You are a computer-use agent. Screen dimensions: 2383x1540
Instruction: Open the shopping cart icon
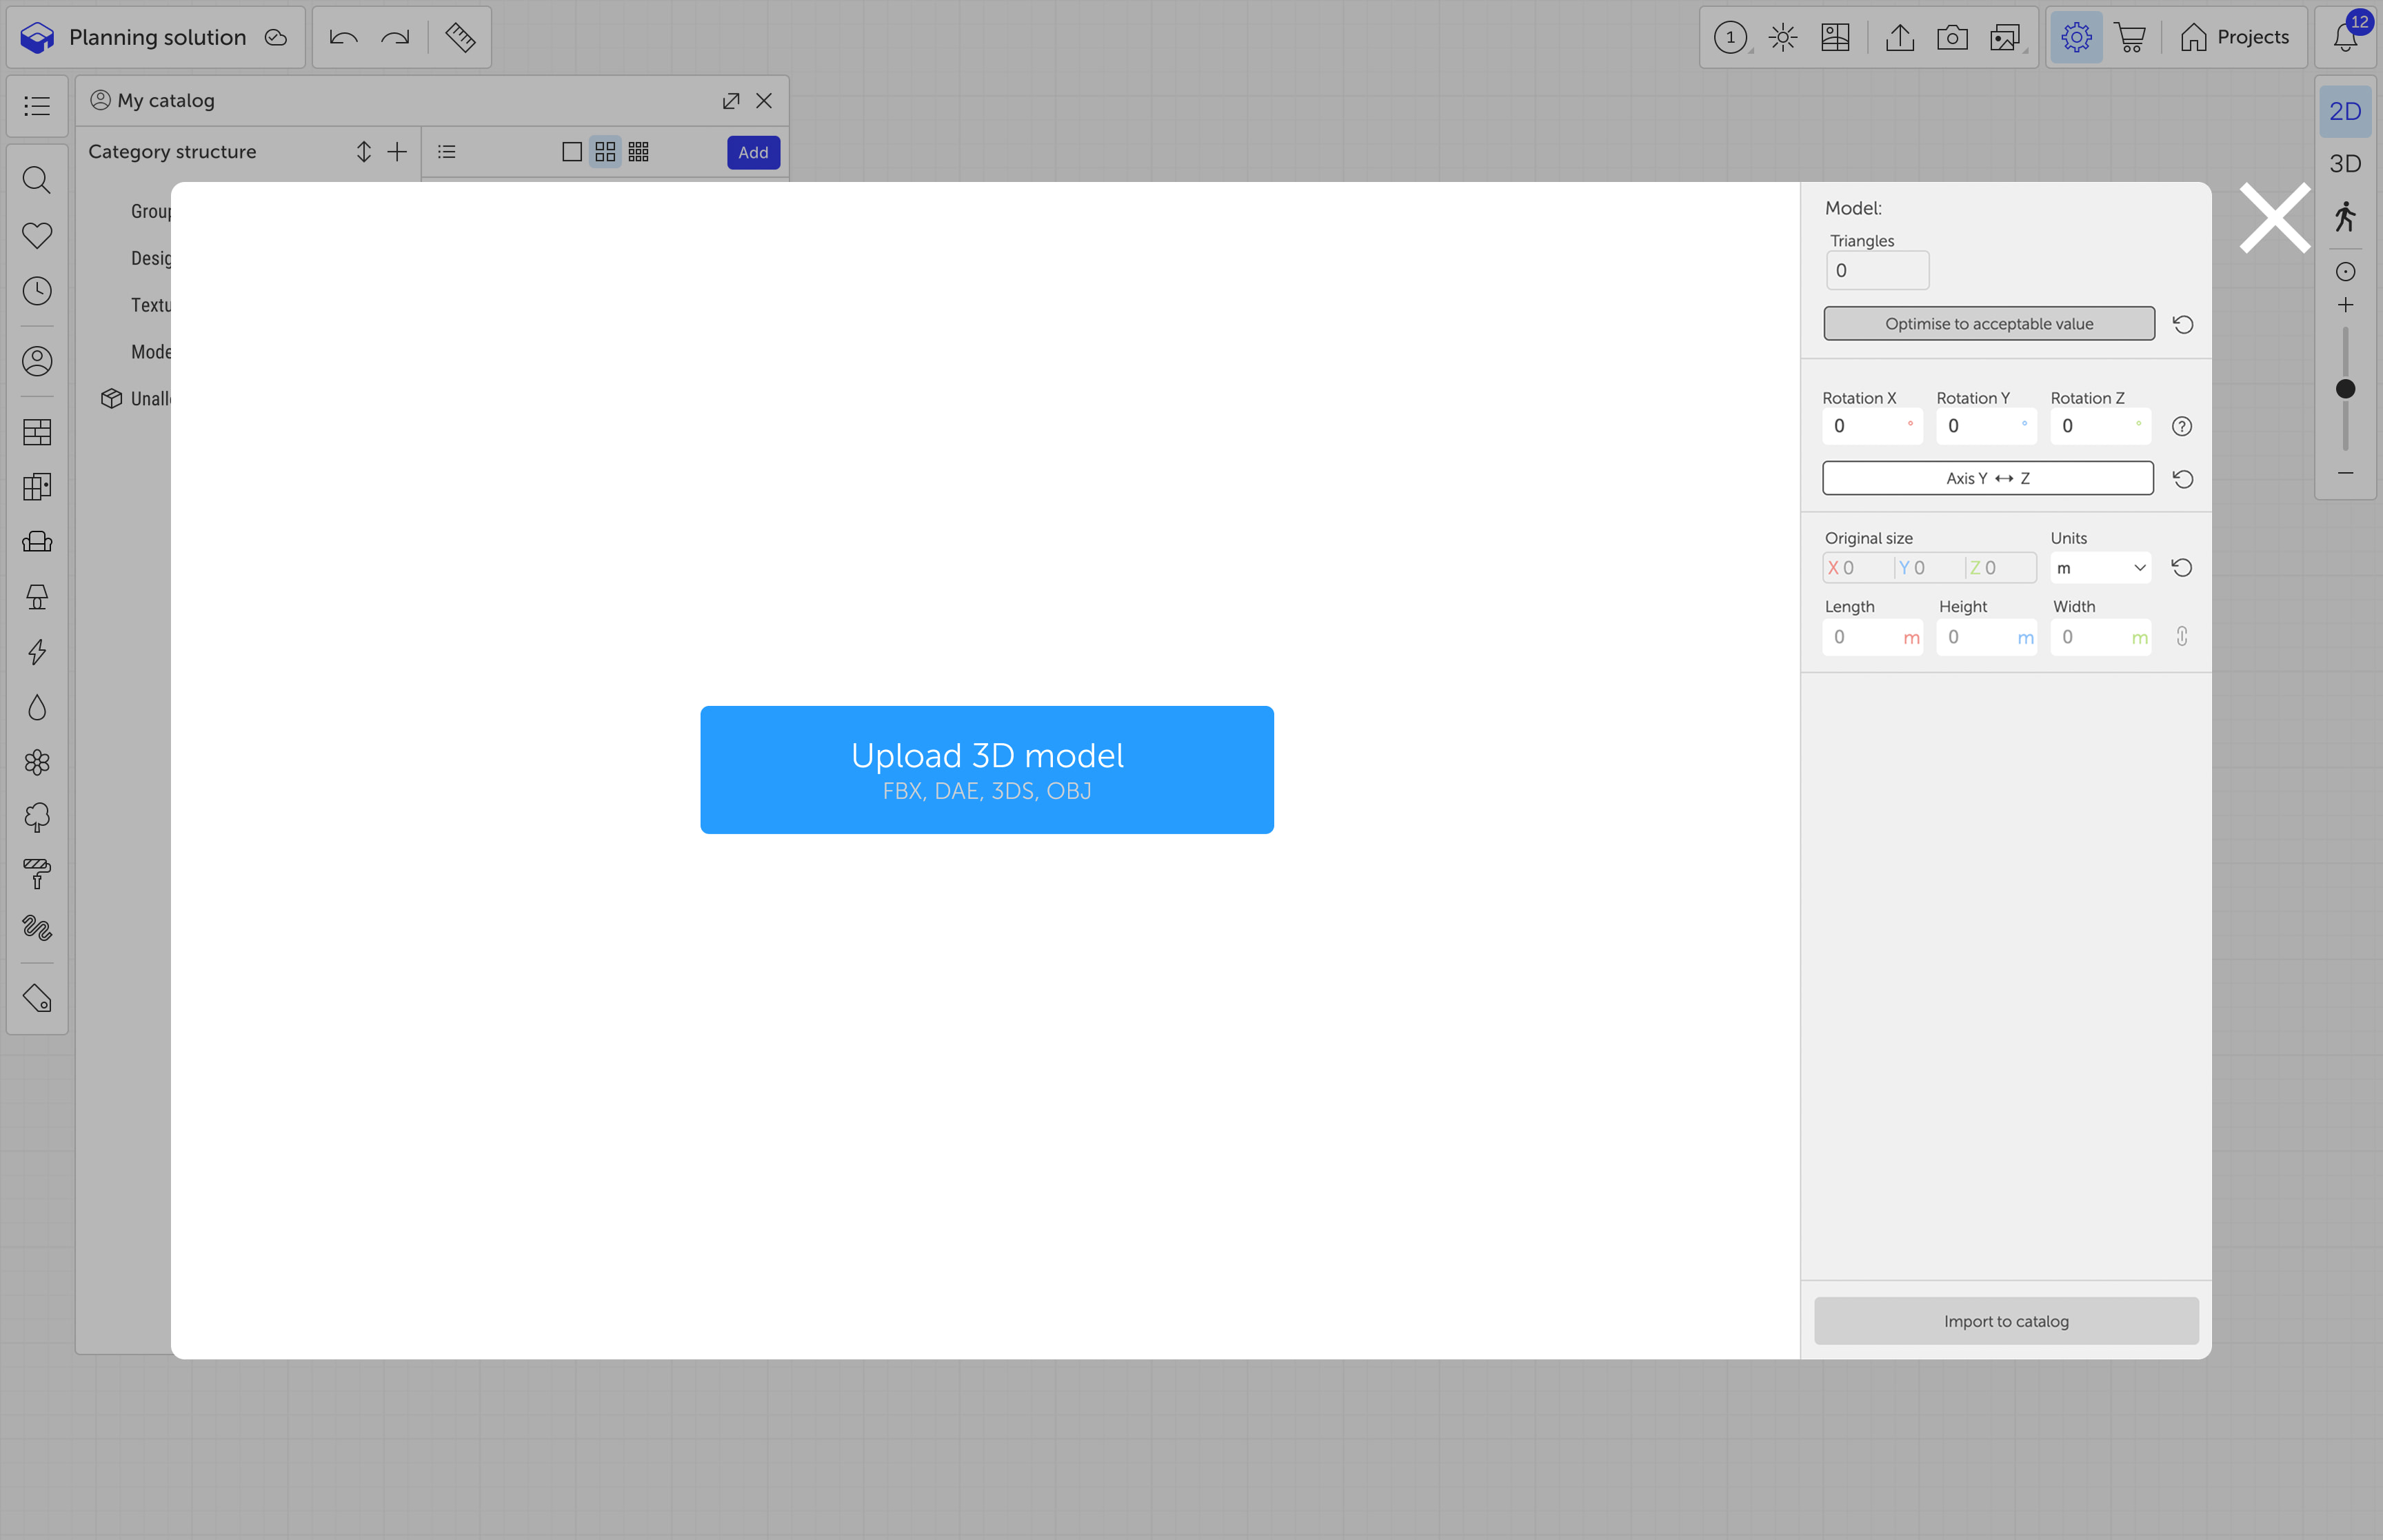[2130, 38]
